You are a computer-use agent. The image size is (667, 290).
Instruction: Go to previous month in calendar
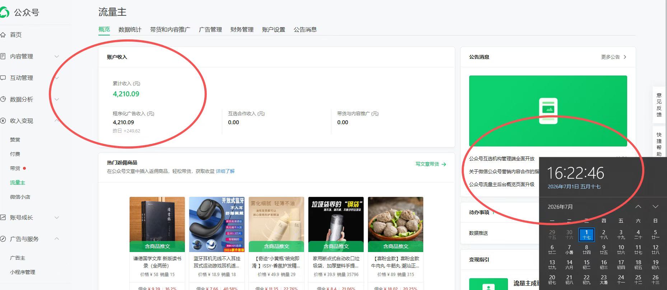pos(638,207)
